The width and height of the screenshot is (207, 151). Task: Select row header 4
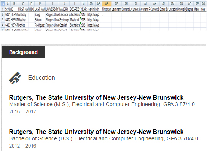coord(3,25)
